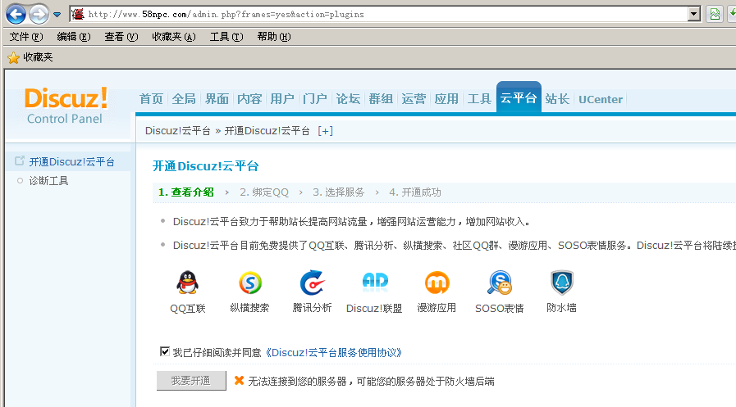Click the Discuz! Control Panel logo
736x407 pixels.
[66, 106]
